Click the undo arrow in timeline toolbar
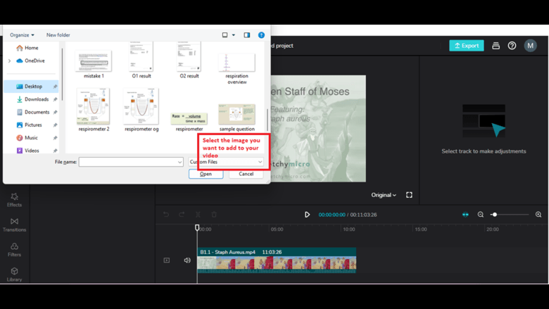The height and width of the screenshot is (309, 549). [166, 215]
